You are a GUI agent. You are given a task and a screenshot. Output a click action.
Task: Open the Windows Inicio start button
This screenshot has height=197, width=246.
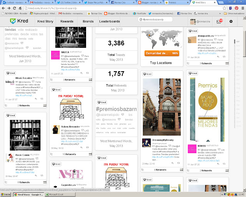(5, 194)
